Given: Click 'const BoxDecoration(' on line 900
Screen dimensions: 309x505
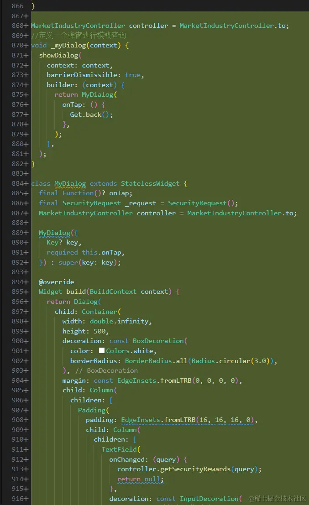Looking at the screenshot, I should coord(148,341).
